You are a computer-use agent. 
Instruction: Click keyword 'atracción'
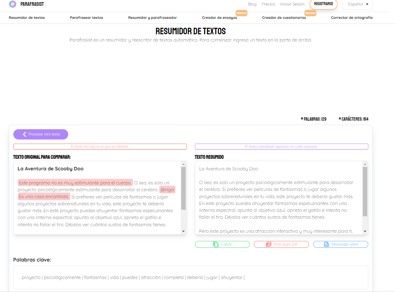pyautogui.click(x=151, y=277)
